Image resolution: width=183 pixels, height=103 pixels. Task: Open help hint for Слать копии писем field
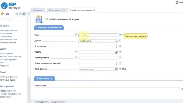[x=120, y=63]
